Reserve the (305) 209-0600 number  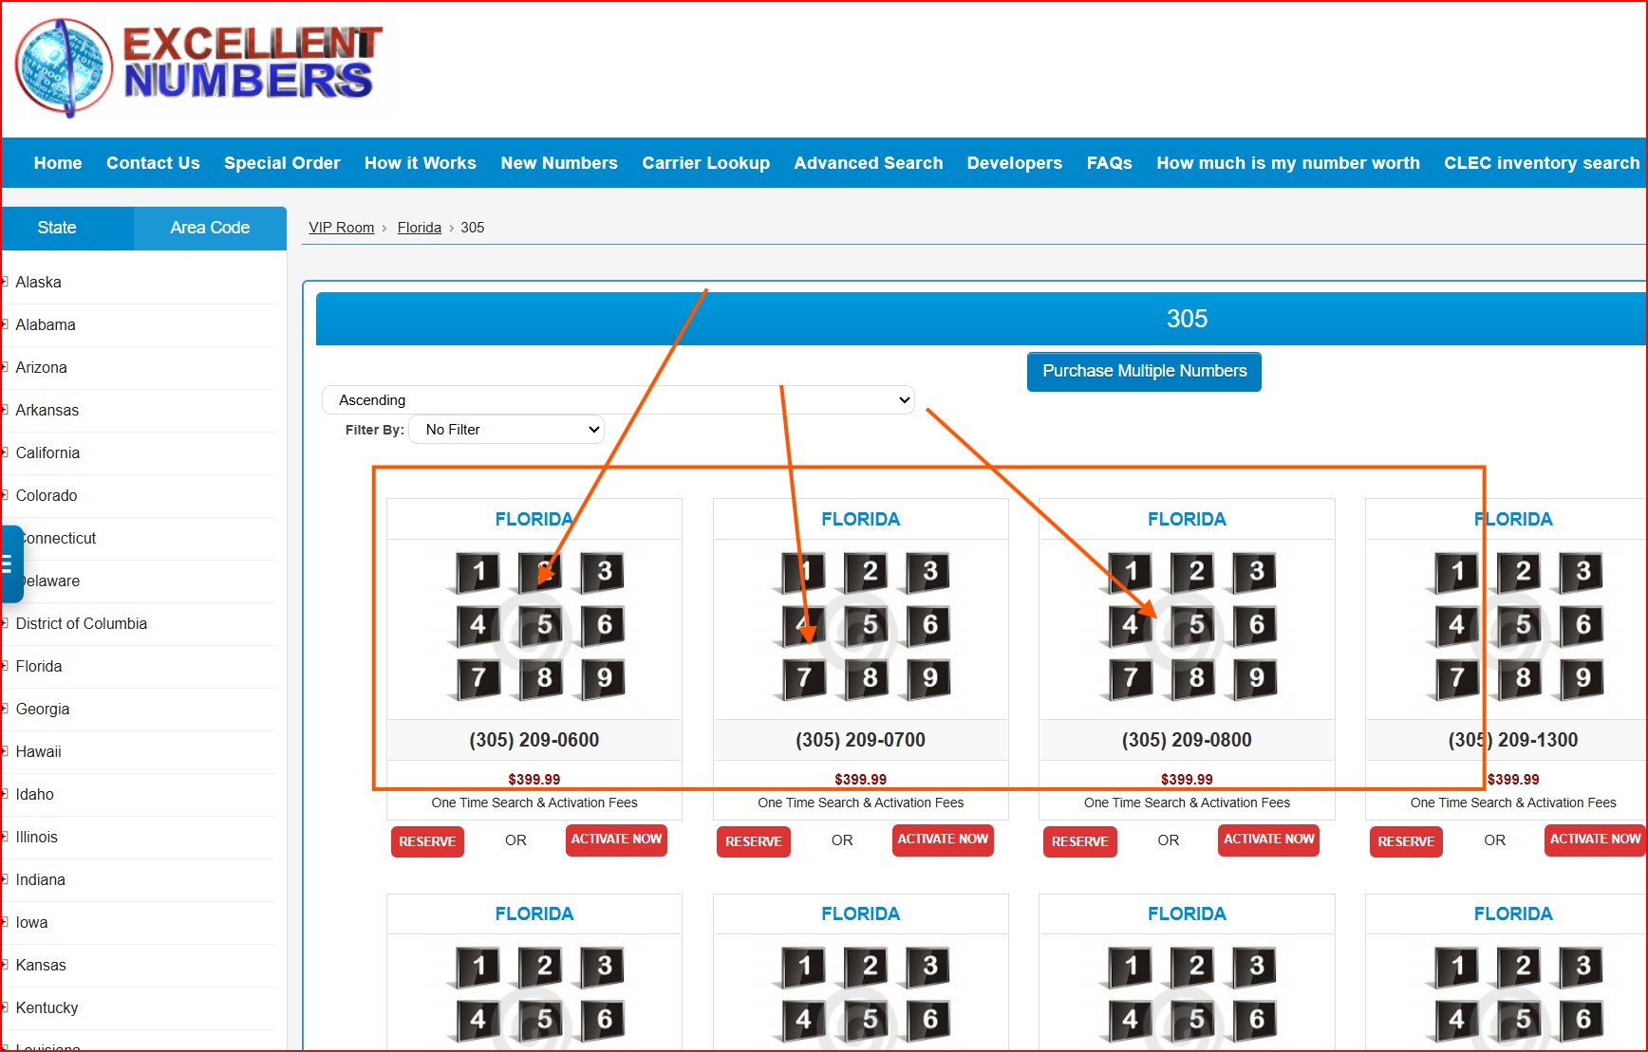[427, 841]
